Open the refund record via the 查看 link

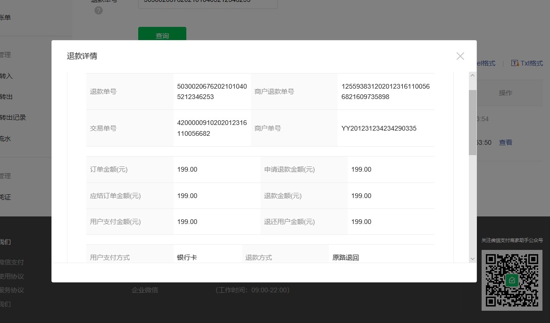click(505, 142)
